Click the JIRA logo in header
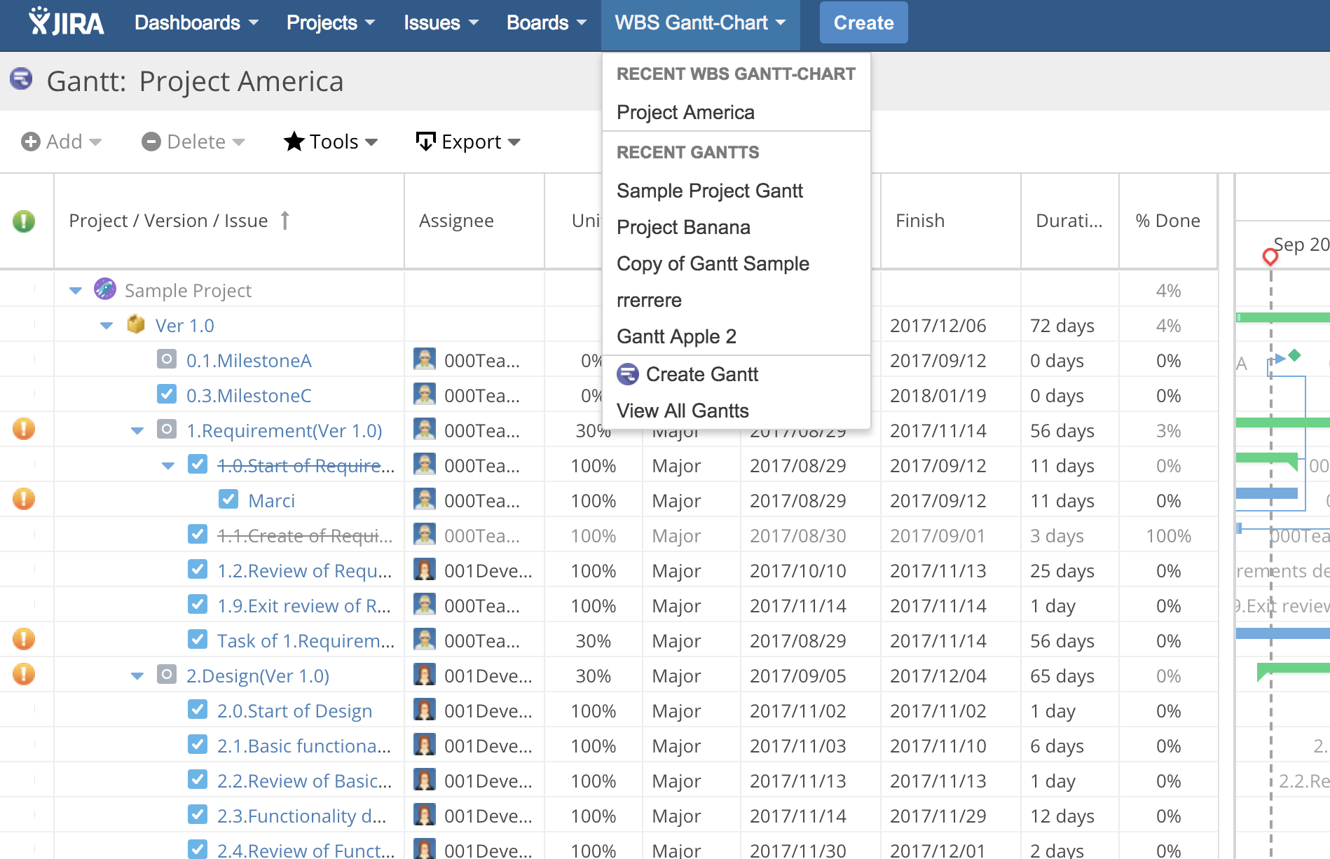This screenshot has height=859, width=1330. coord(67,22)
